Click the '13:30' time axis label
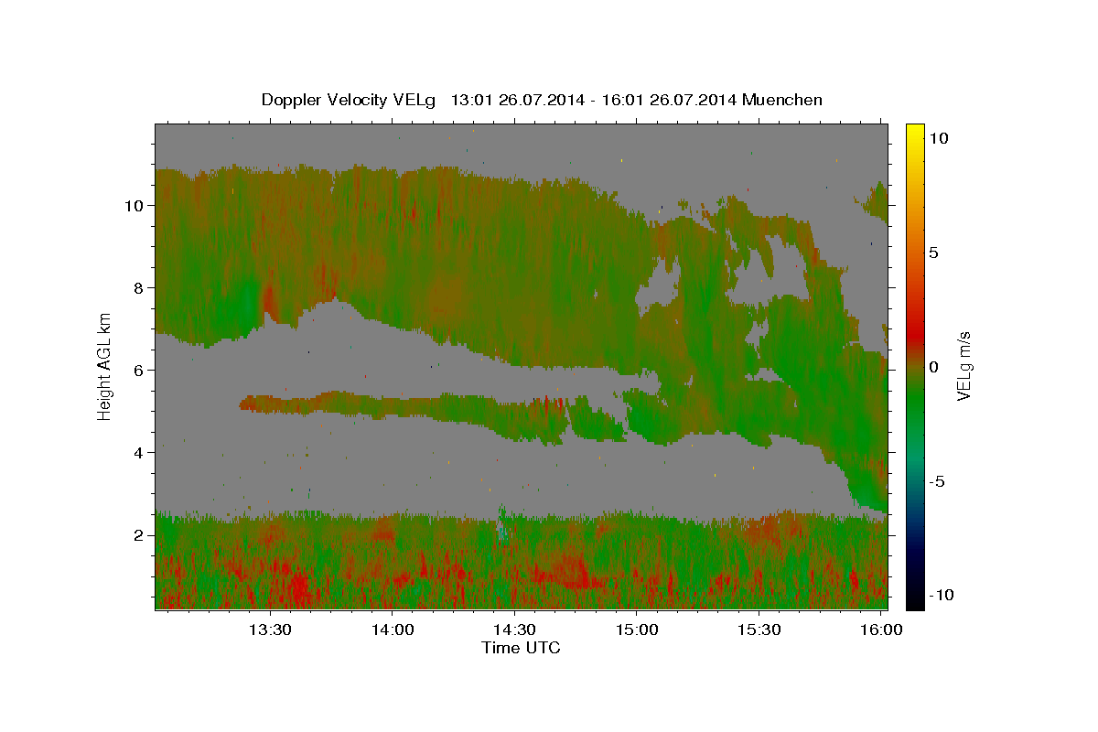The width and height of the screenshot is (1098, 732). coord(270,630)
